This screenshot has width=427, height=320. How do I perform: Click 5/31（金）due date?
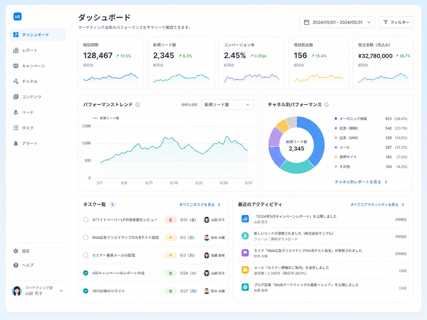188,220
